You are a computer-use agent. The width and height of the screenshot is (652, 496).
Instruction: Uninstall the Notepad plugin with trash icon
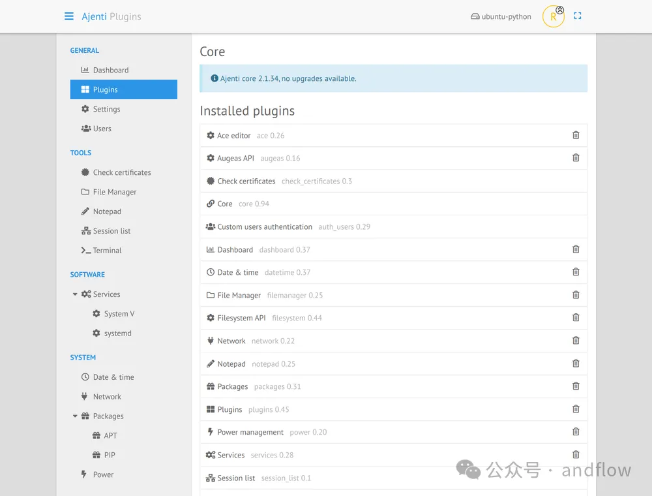576,364
